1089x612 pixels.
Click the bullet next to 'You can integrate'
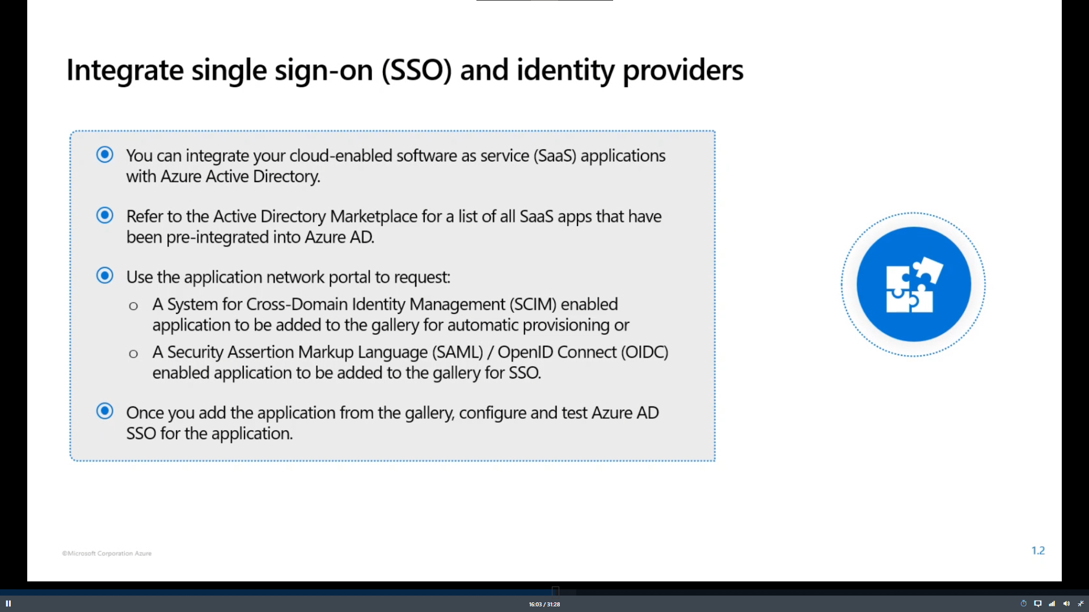105,155
